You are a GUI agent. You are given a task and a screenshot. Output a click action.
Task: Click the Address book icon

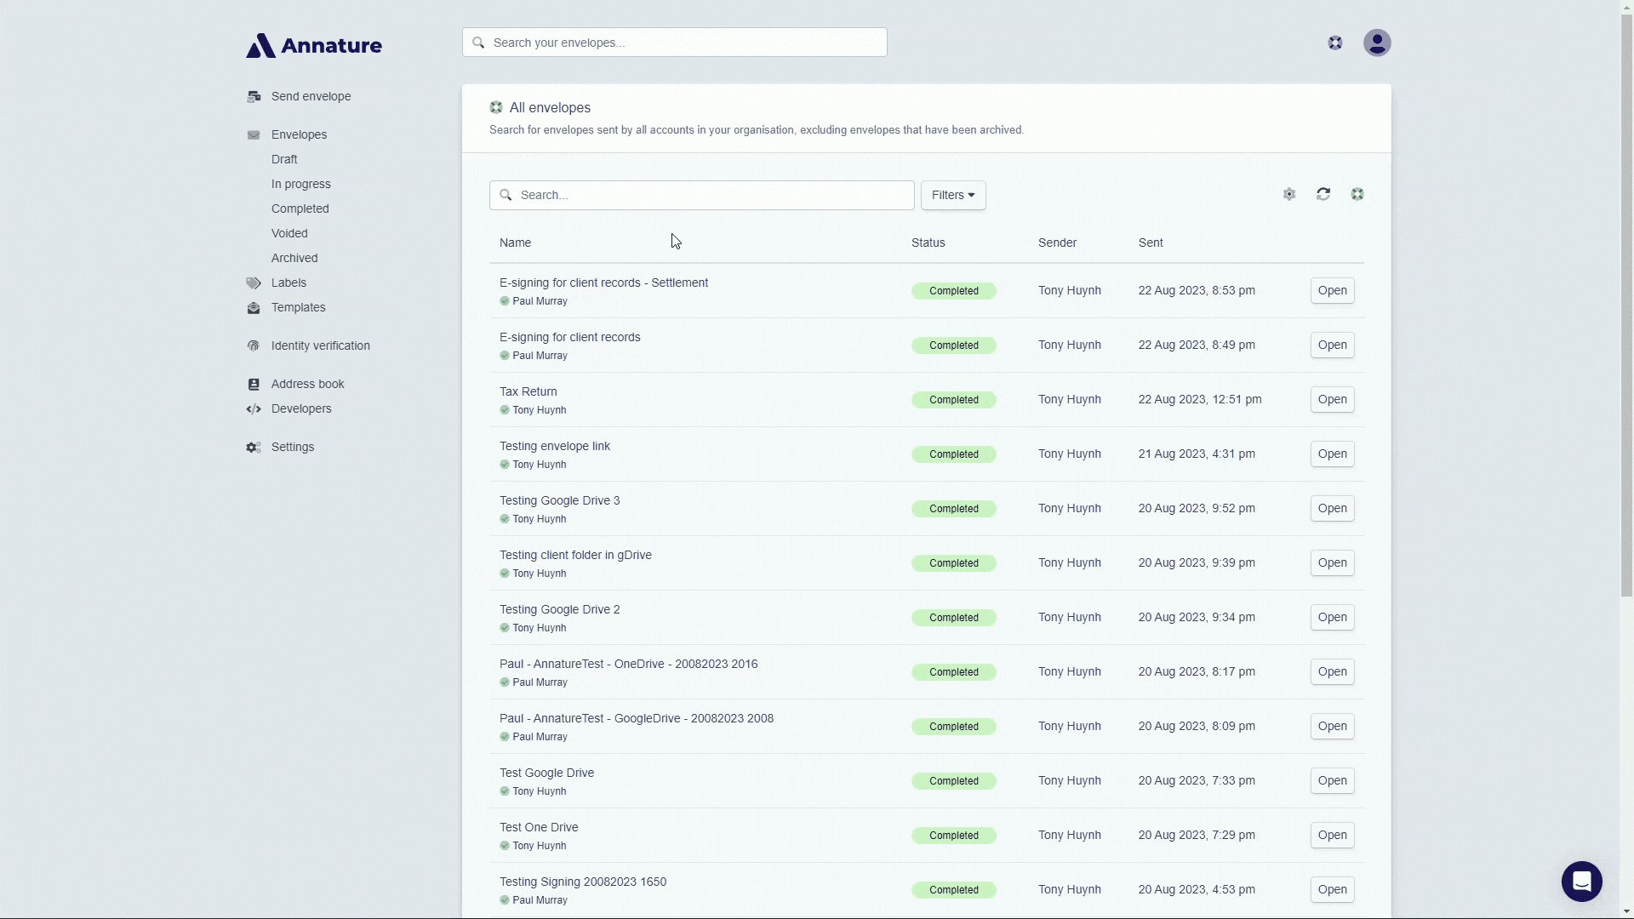pyautogui.click(x=254, y=385)
